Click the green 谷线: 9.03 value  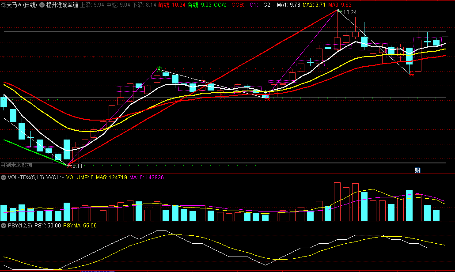point(199,5)
